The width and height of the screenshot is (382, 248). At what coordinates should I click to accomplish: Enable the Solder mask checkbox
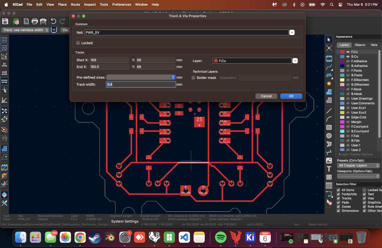(x=193, y=78)
